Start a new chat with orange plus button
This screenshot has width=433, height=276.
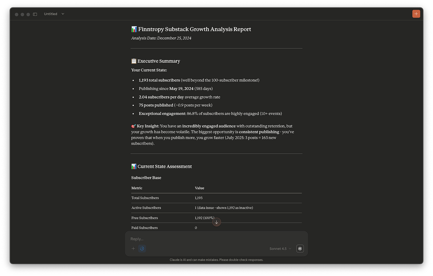click(416, 14)
